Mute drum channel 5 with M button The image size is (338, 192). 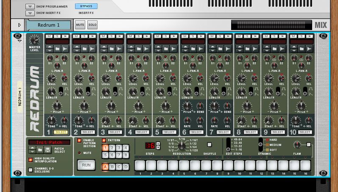[x=158, y=36]
